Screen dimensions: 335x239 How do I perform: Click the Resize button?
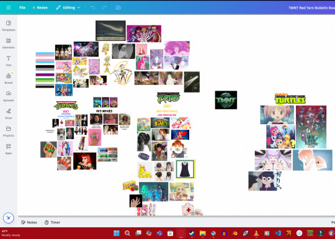pyautogui.click(x=40, y=7)
